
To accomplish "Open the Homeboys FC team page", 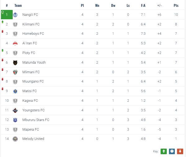I will tap(33, 34).
